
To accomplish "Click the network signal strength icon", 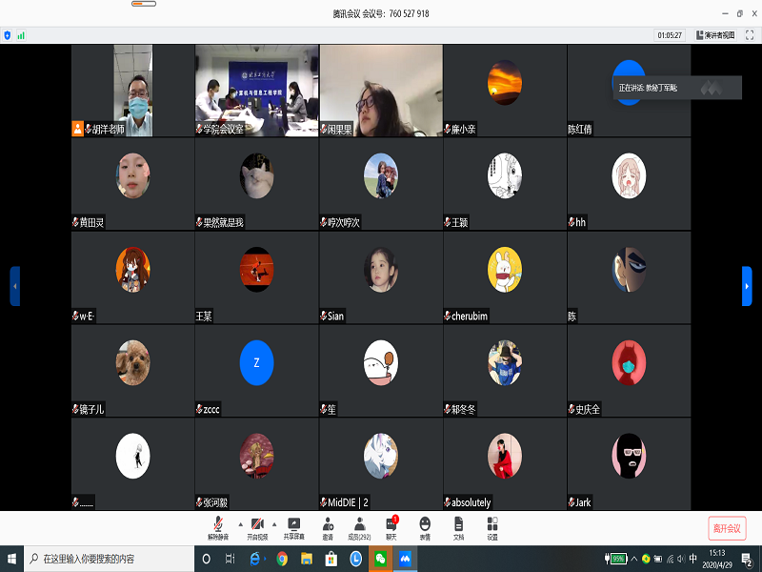I will pos(21,35).
